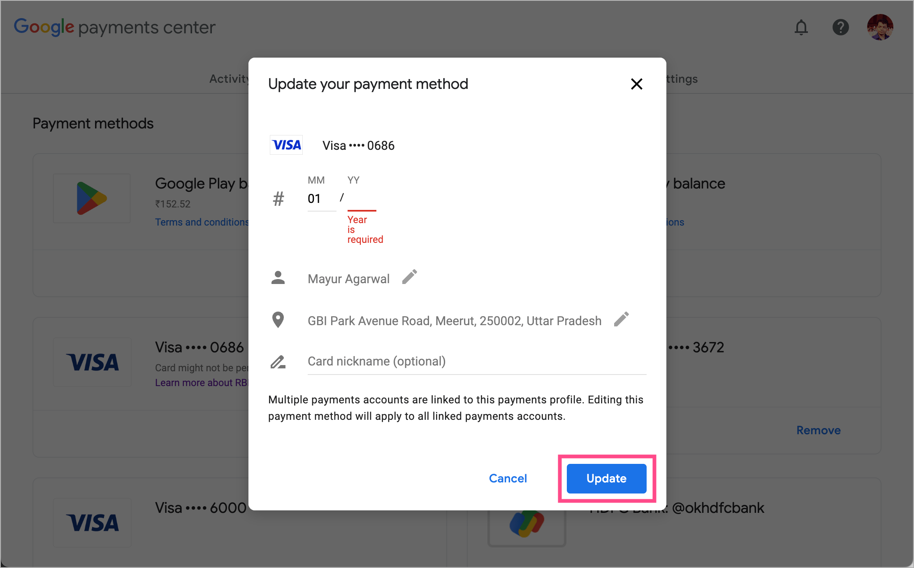The height and width of the screenshot is (568, 914).
Task: Edit the cardholder name with pencil icon
Action: 409,277
